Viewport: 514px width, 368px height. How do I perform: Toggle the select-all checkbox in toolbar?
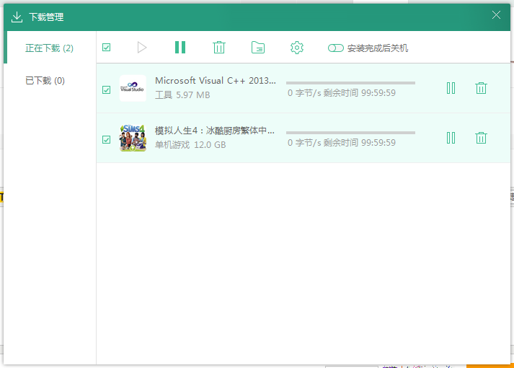(x=106, y=48)
